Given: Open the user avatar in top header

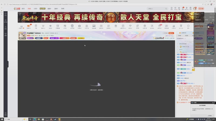Looking at the screenshot, I should pyautogui.click(x=195, y=9).
